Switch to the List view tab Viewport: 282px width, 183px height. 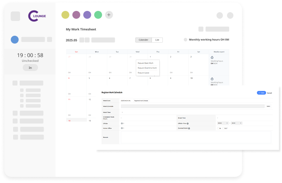pyautogui.click(x=157, y=40)
